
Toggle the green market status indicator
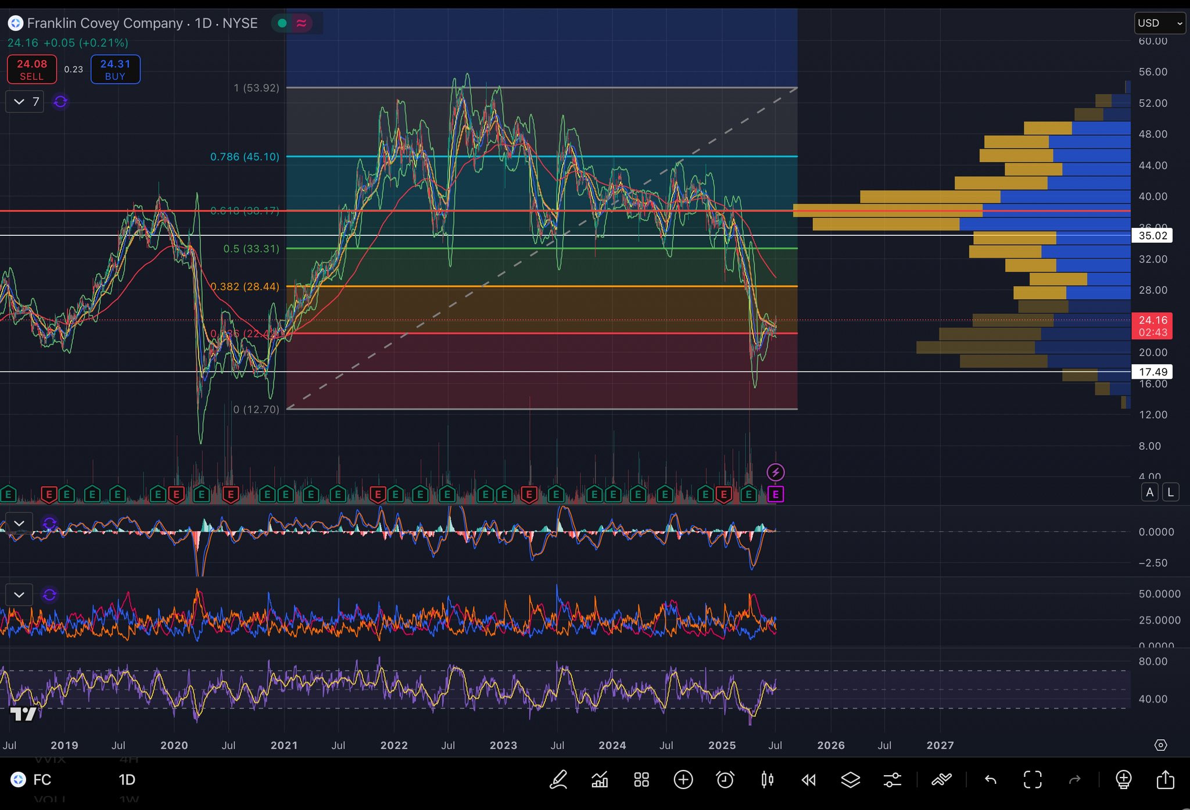click(x=282, y=23)
